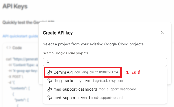Click the med-support-record project icon

coord(50,98)
